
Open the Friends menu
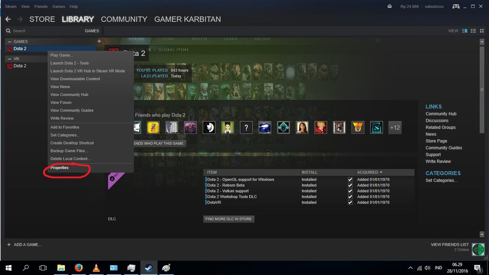point(41,6)
